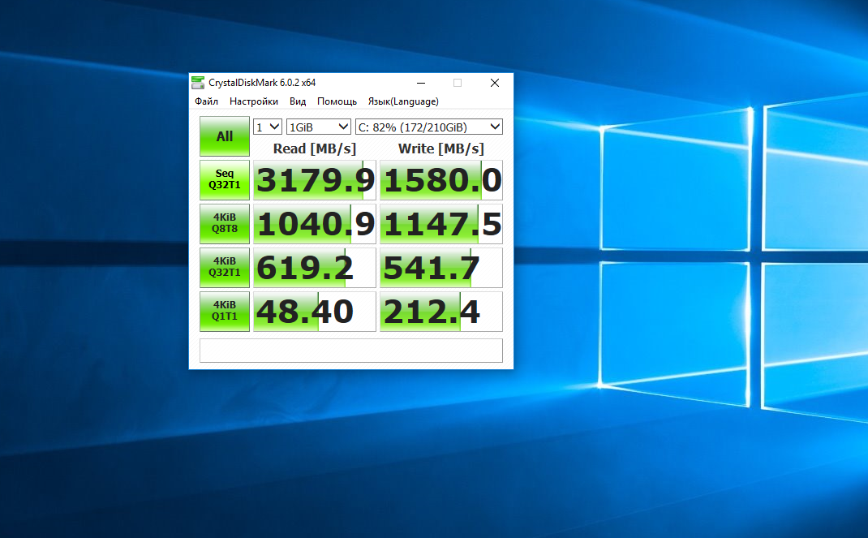
Task: Minimize the CrystalDiskMark window
Action: click(421, 83)
